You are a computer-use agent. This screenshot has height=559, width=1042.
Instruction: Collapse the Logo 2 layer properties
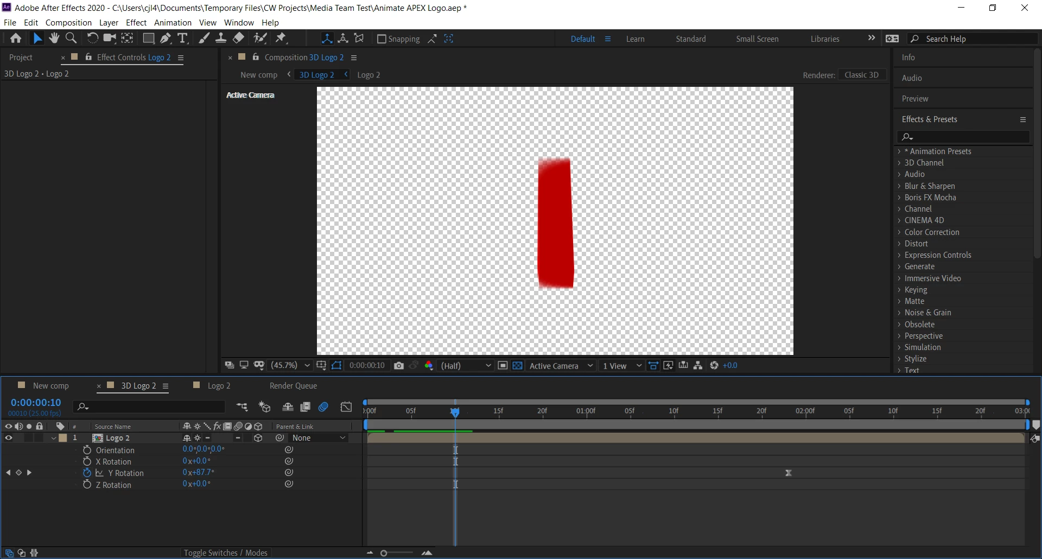54,438
